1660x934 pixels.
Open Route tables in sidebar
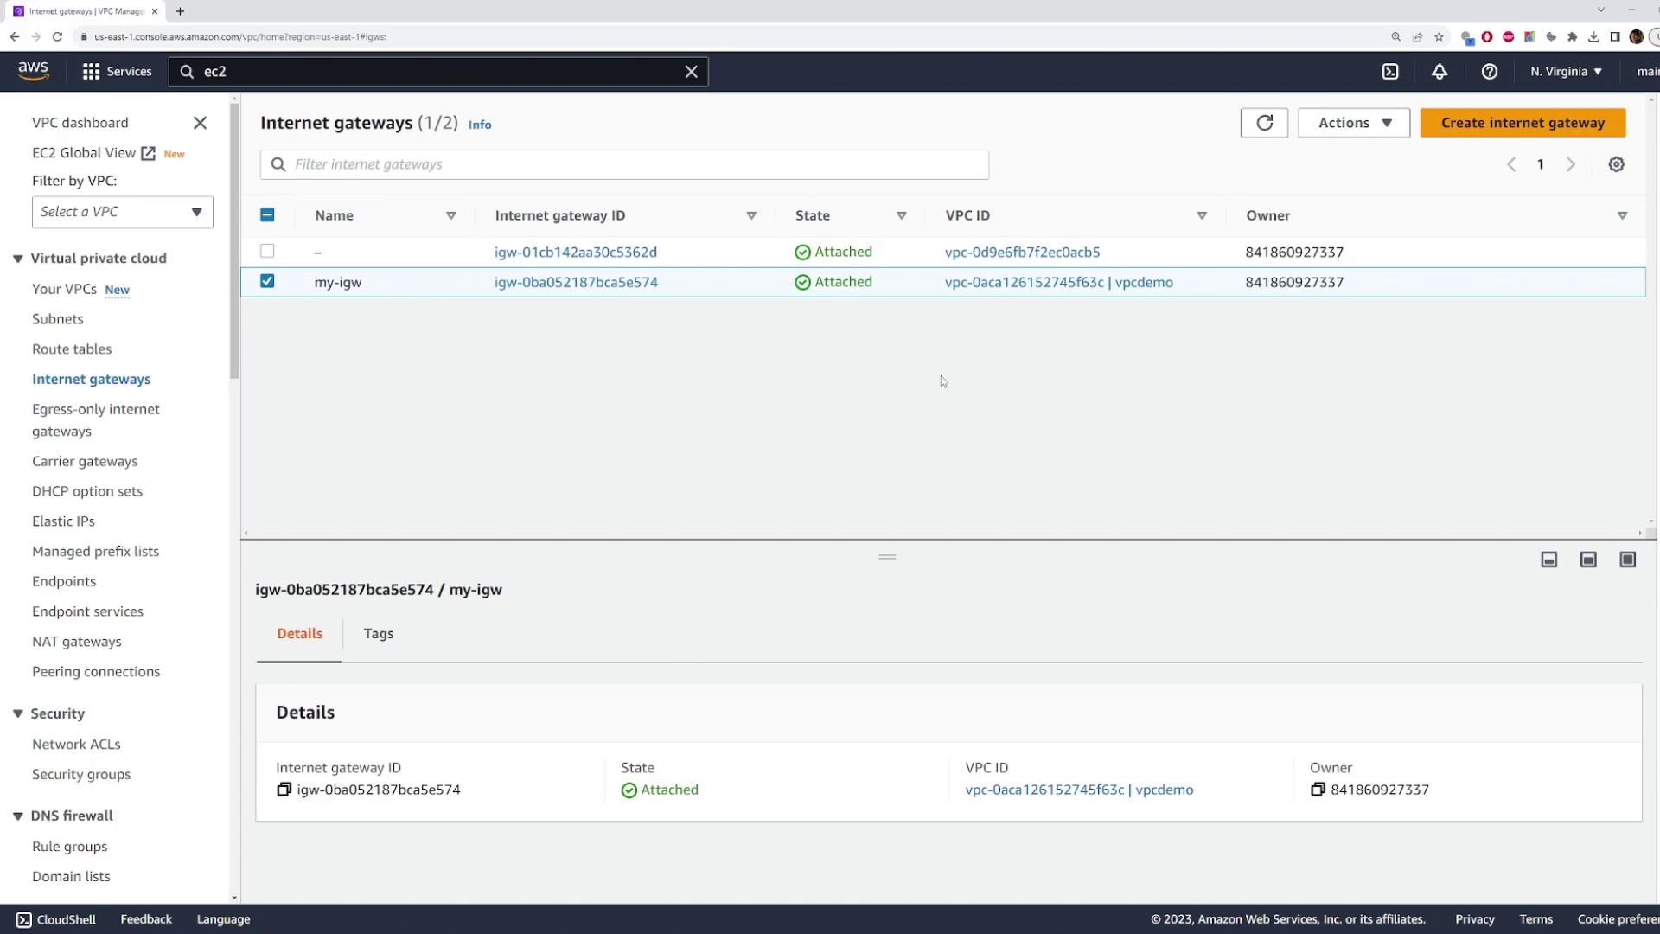click(x=72, y=349)
